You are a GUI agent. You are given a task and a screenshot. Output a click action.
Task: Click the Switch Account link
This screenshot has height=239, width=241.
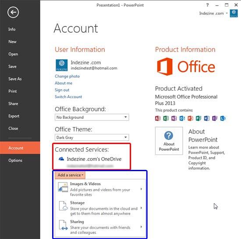tap(68, 97)
